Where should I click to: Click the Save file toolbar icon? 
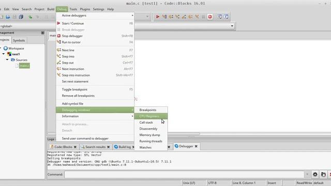coord(14,17)
